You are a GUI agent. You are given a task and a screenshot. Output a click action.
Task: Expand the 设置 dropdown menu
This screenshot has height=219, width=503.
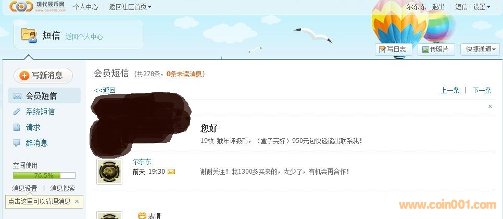point(482,7)
